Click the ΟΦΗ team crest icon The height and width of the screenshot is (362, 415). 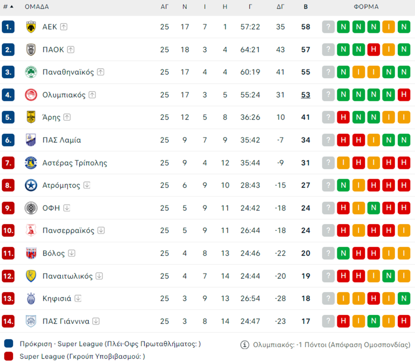pos(31,208)
